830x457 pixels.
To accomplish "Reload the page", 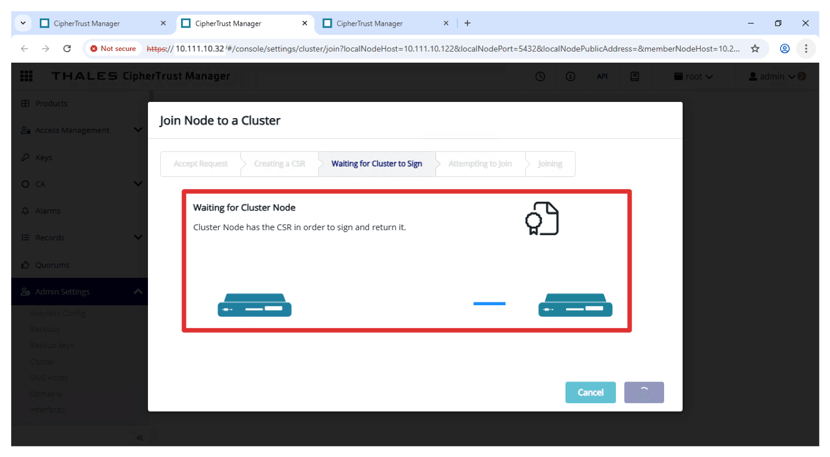I will (x=67, y=49).
